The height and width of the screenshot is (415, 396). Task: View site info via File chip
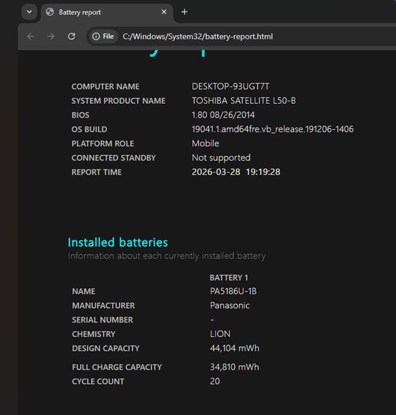103,36
